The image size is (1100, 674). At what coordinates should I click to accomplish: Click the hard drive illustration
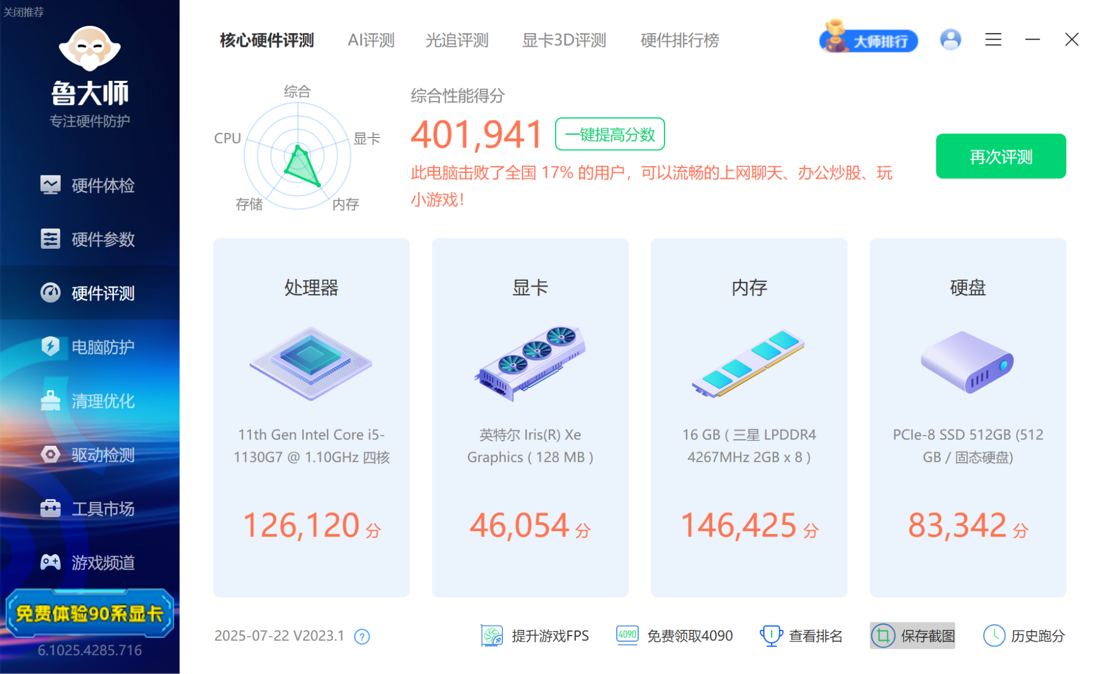click(968, 362)
